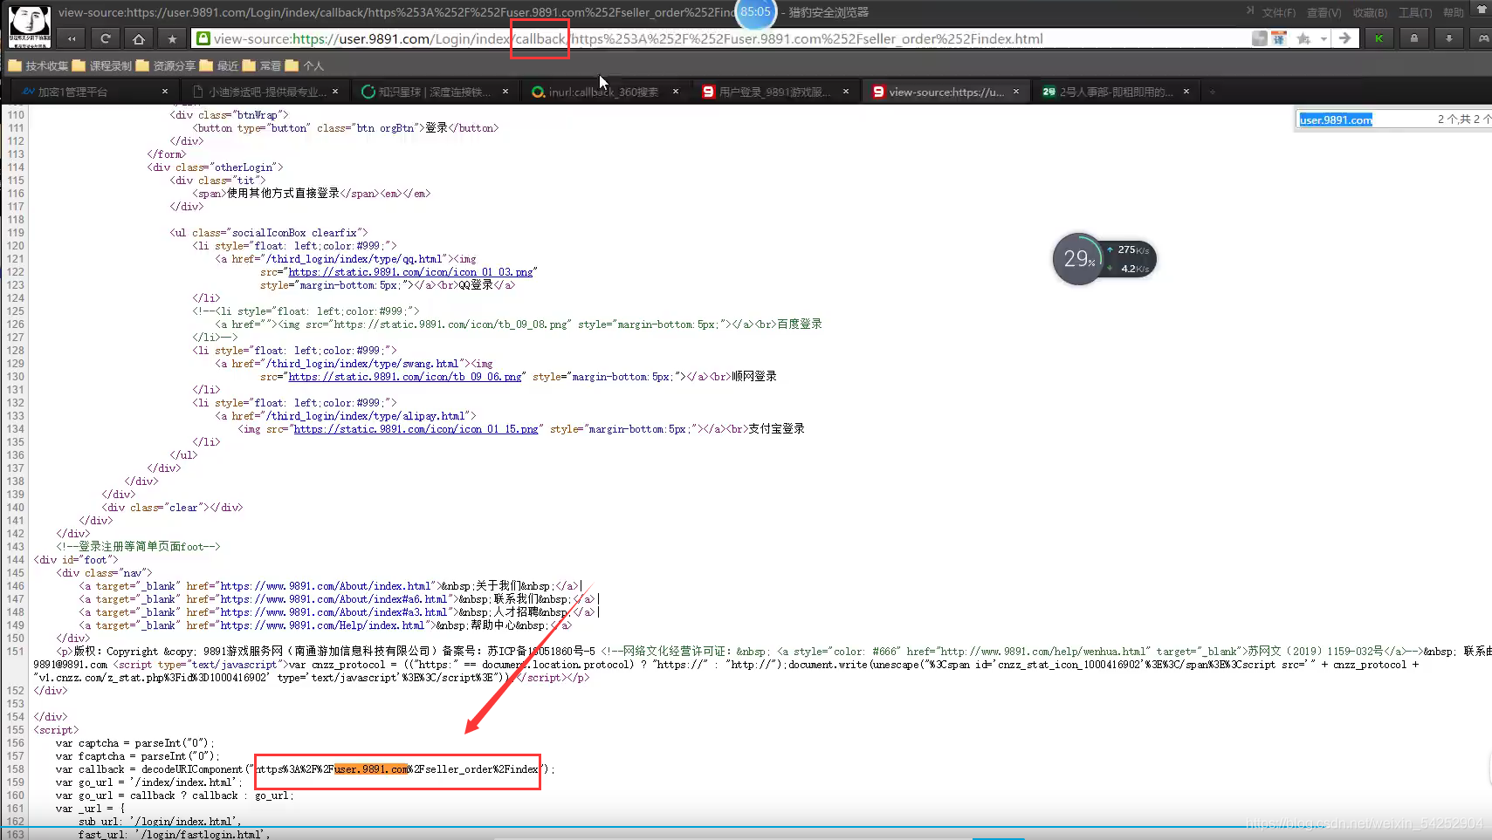Click the '<!--登录注册等简单页面foot-->' comment line
This screenshot has width=1492, height=840.
(138, 547)
